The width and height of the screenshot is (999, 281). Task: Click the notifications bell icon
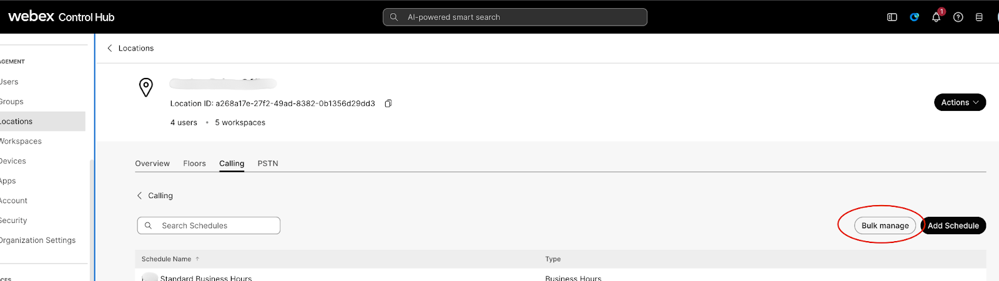936,17
